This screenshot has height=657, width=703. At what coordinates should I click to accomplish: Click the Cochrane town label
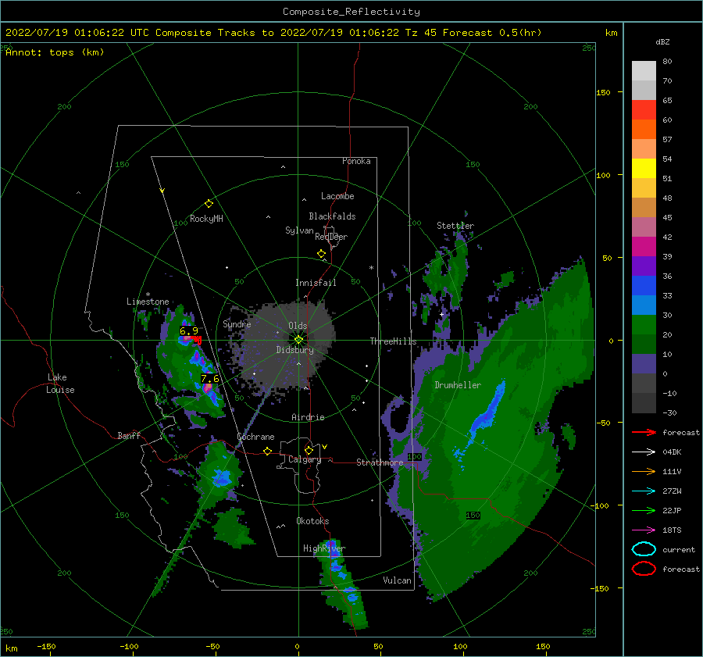pyautogui.click(x=255, y=437)
